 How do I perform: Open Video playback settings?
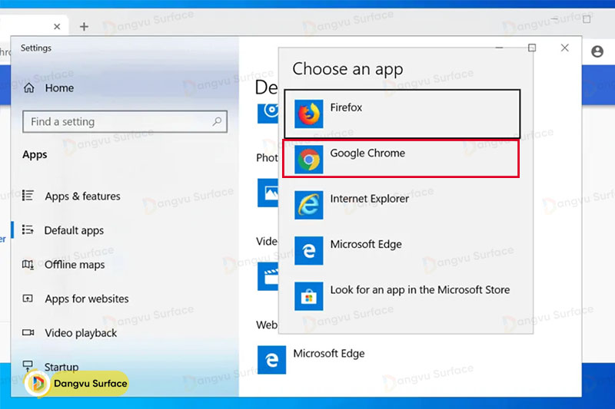80,333
